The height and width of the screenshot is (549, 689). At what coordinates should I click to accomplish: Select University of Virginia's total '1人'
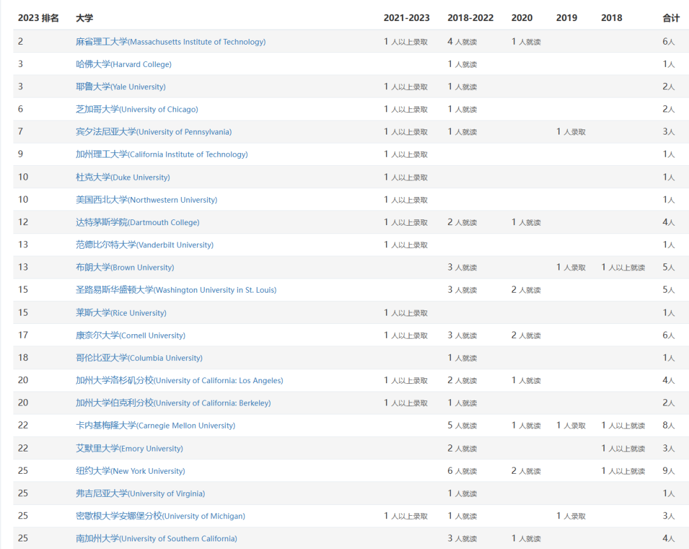coord(669,494)
